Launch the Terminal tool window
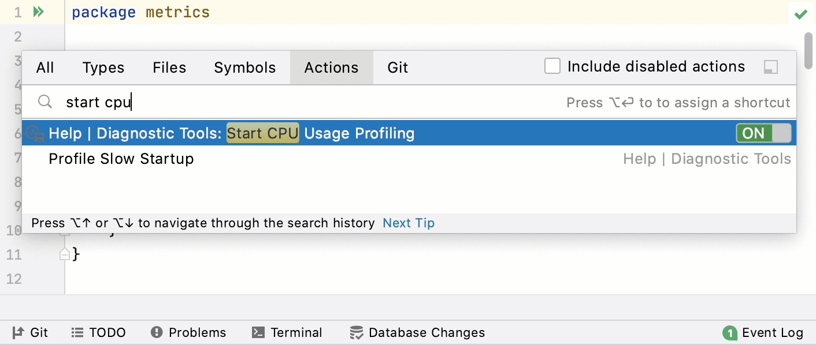The image size is (816, 345). pos(287,332)
